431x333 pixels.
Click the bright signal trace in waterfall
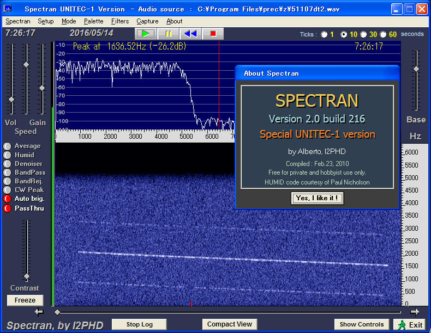coord(233,258)
